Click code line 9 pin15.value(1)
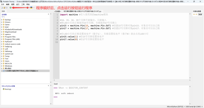 69,36
